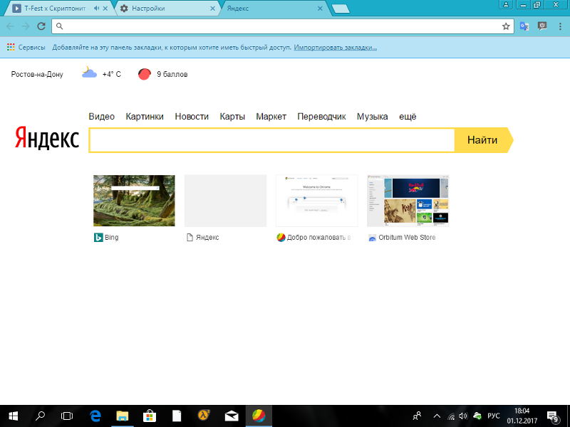Open the Музыка link
Screen dimensions: 570x427
[372, 117]
